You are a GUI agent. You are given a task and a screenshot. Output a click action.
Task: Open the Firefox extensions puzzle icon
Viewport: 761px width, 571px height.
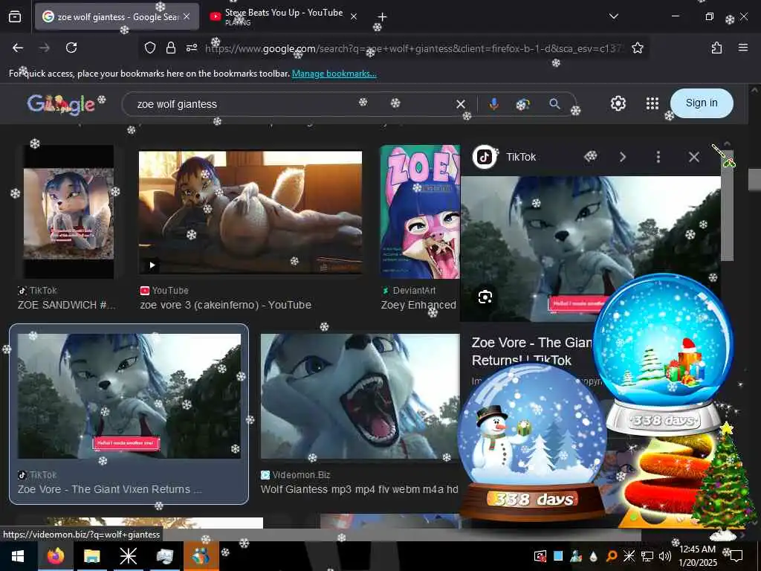pos(716,48)
